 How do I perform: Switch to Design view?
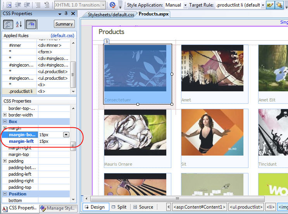tap(96, 207)
